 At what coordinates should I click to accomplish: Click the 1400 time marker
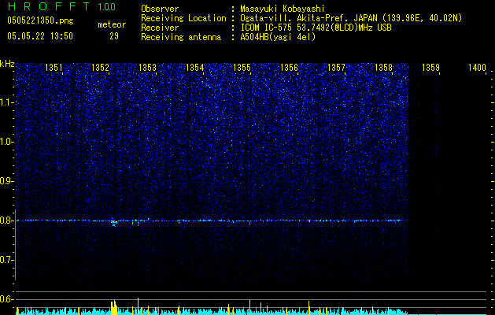coord(477,68)
